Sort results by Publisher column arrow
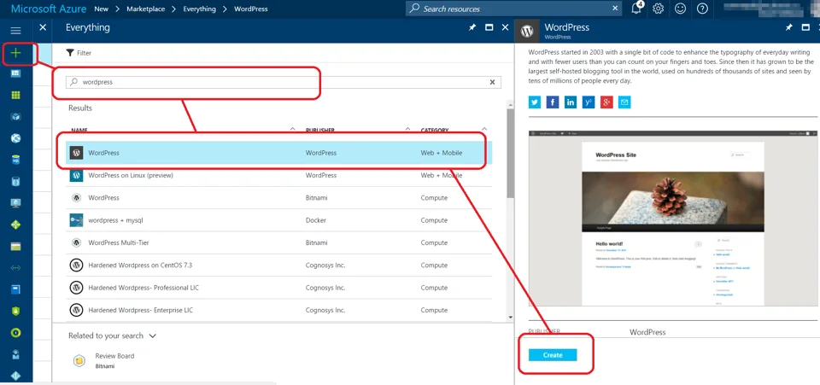Viewport: 820px width, 385px height. tap(407, 129)
